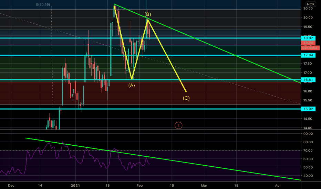321x189 pixels.
Task: Click the 70.00 RSI scale value
Action: [x=308, y=151]
